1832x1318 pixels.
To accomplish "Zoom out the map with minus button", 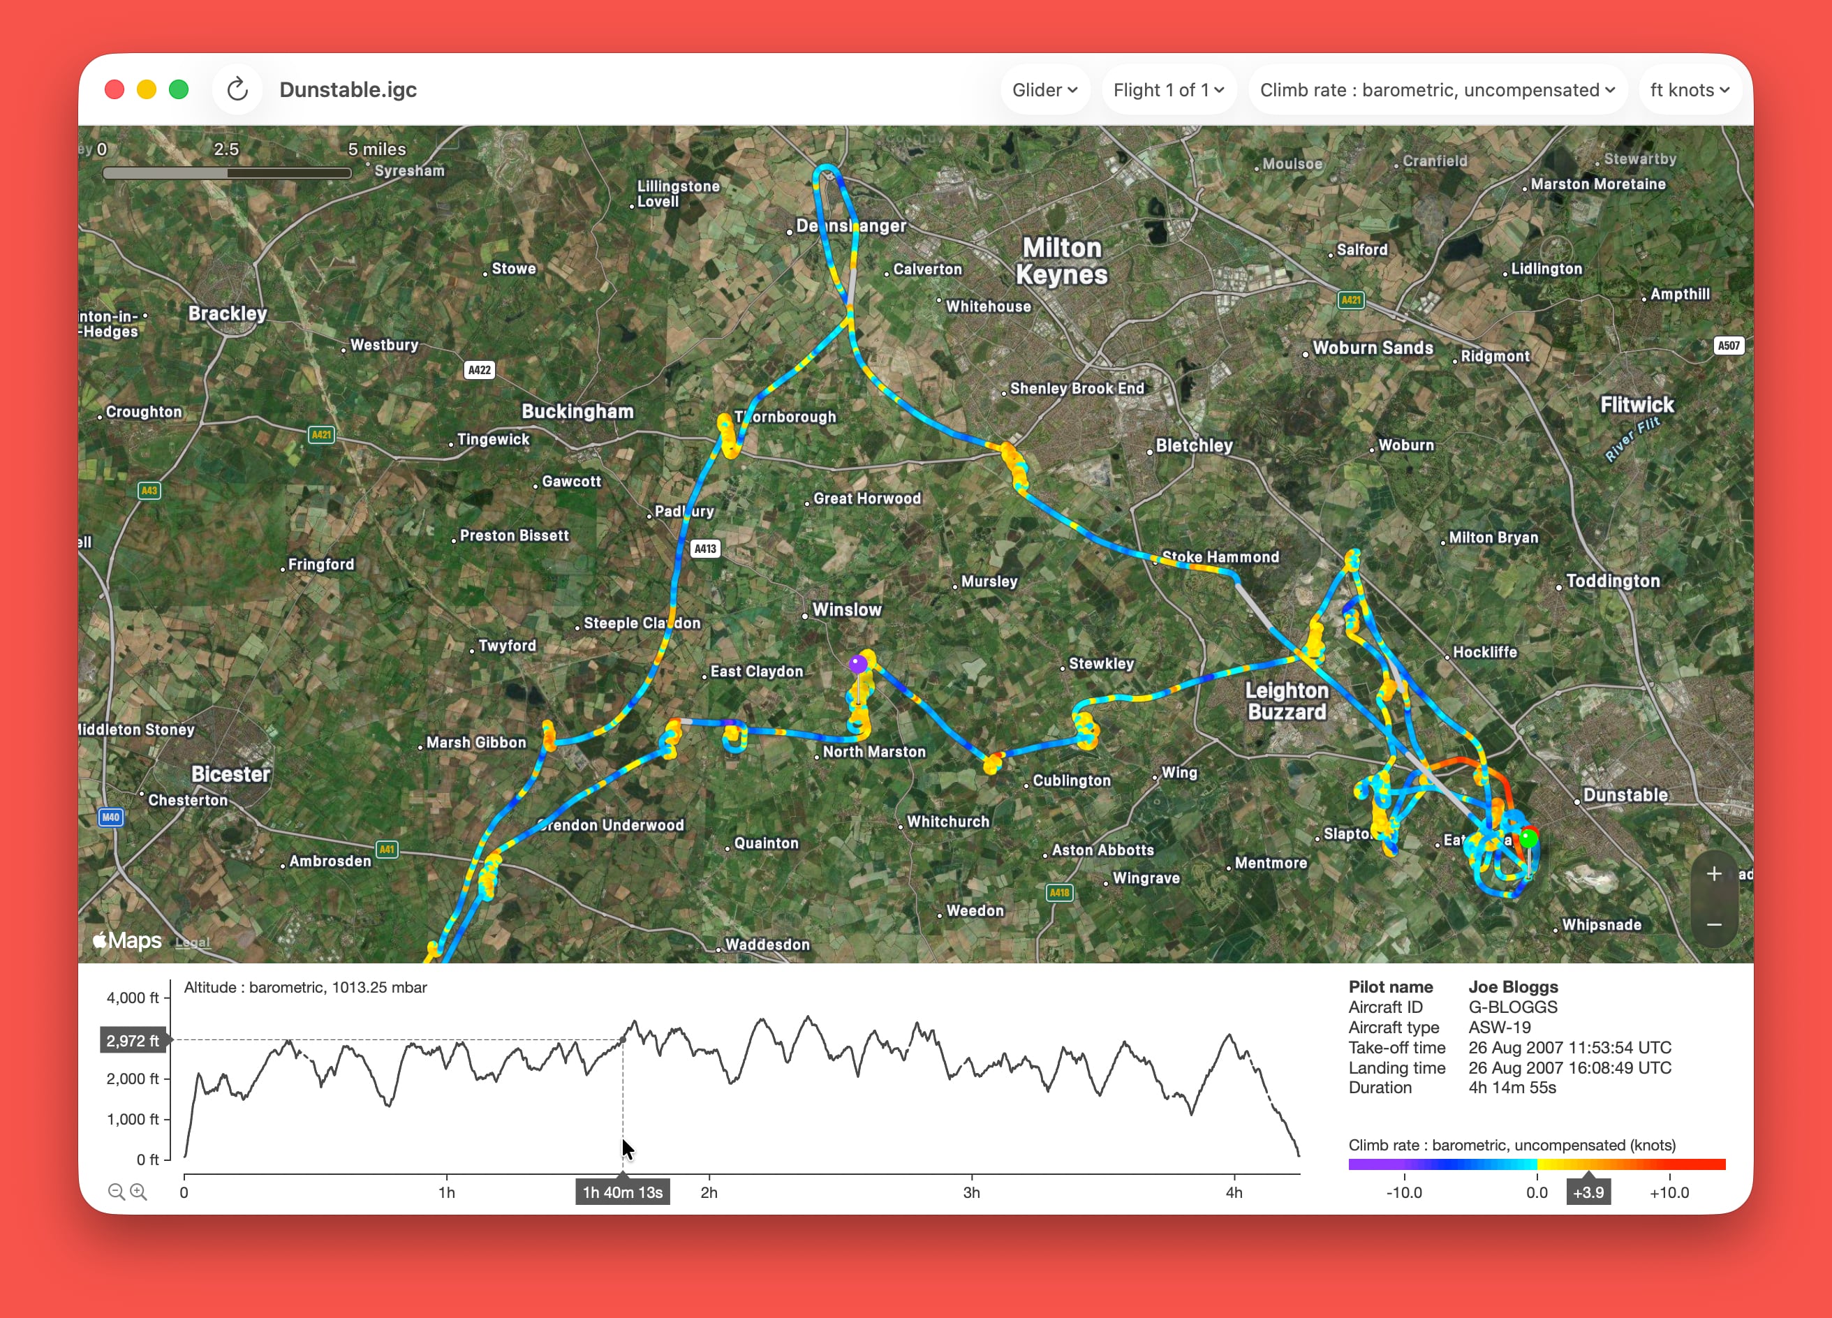I will [1713, 925].
